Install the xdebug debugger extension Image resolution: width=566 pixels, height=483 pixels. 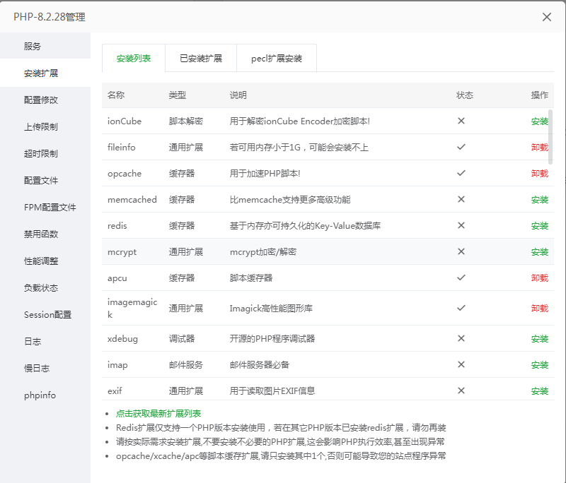(540, 338)
